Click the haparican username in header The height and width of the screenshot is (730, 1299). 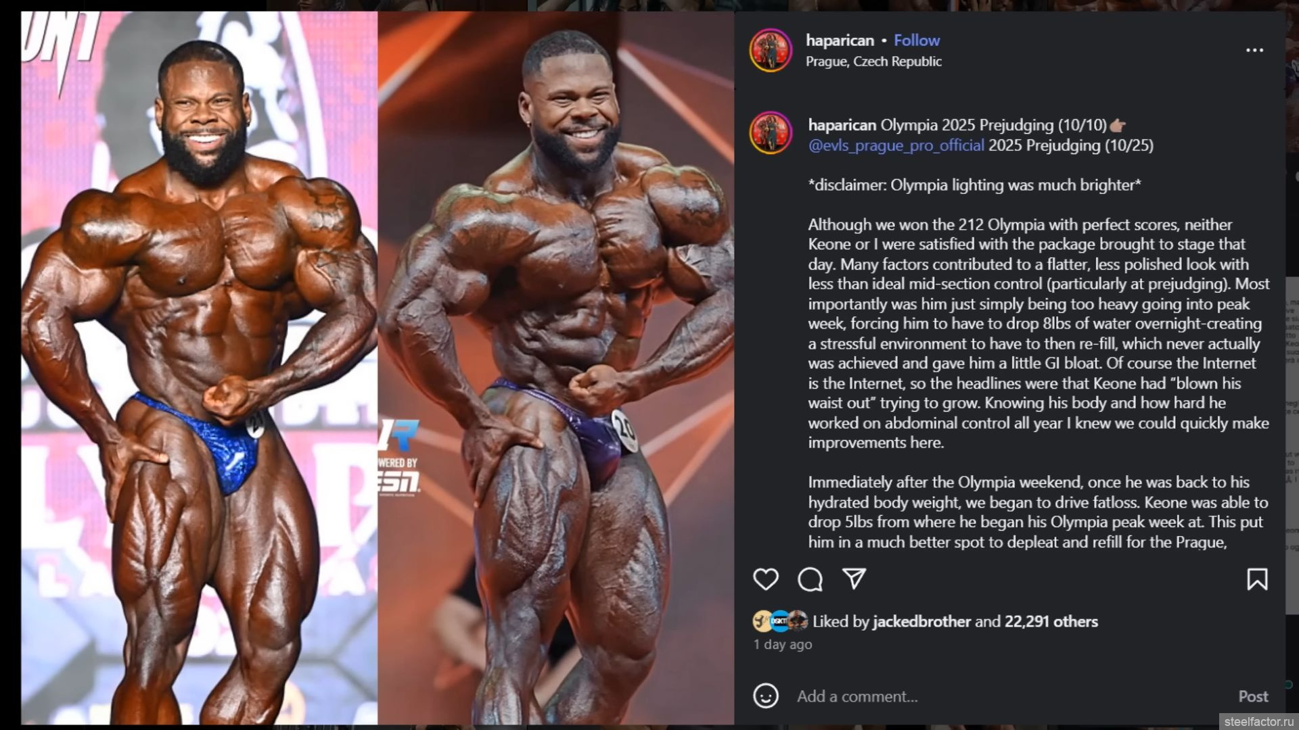[x=840, y=41]
